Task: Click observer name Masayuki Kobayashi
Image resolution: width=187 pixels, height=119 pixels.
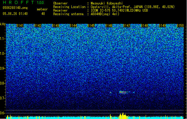Action: point(107,3)
